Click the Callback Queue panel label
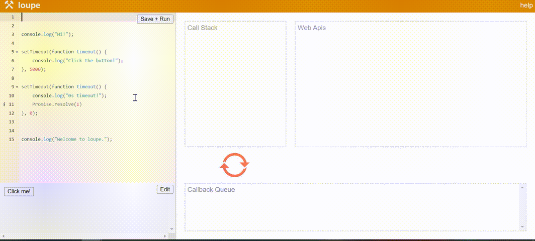535x241 pixels. pyautogui.click(x=211, y=189)
